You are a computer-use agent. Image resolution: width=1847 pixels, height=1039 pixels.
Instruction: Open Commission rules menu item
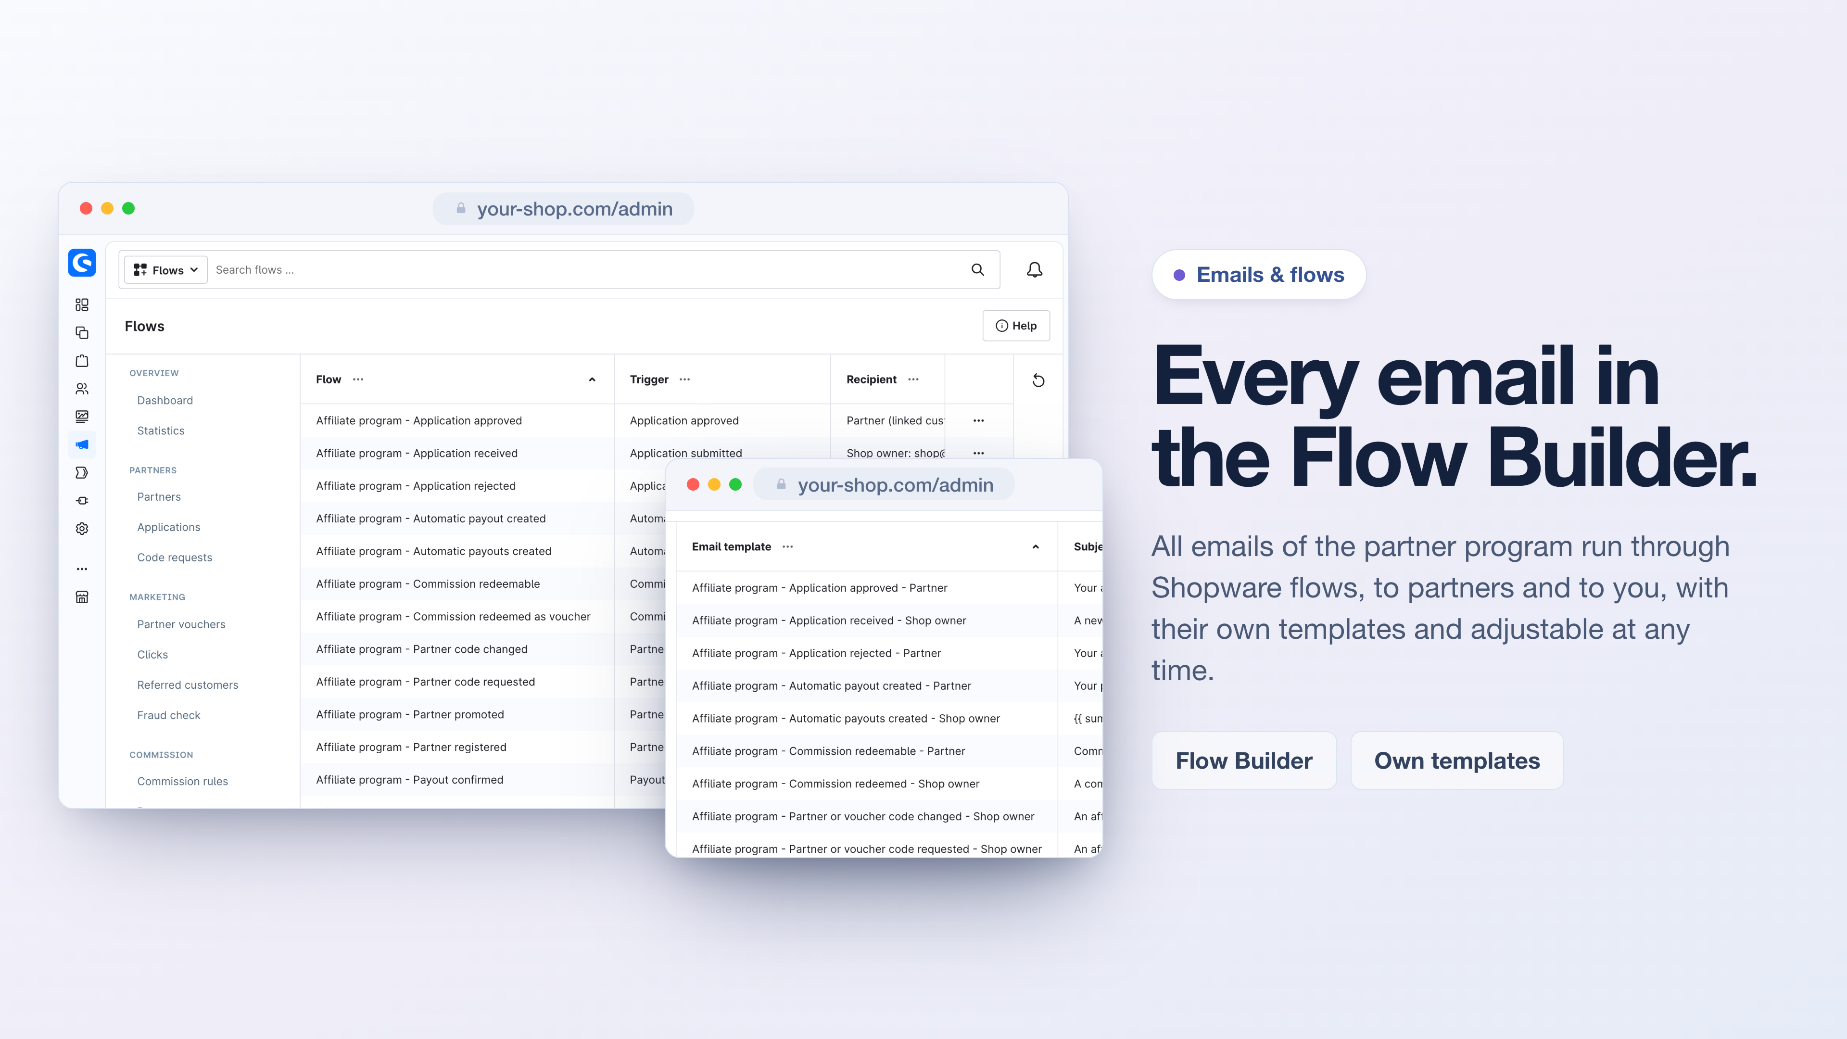tap(183, 782)
